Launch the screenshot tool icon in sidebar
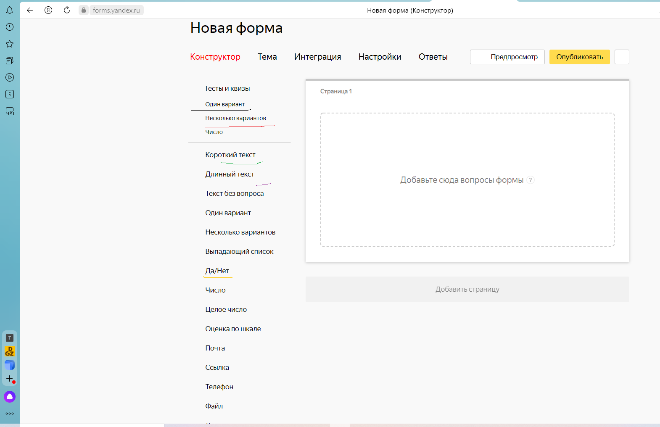Image resolution: width=660 pixels, height=427 pixels. click(10, 111)
